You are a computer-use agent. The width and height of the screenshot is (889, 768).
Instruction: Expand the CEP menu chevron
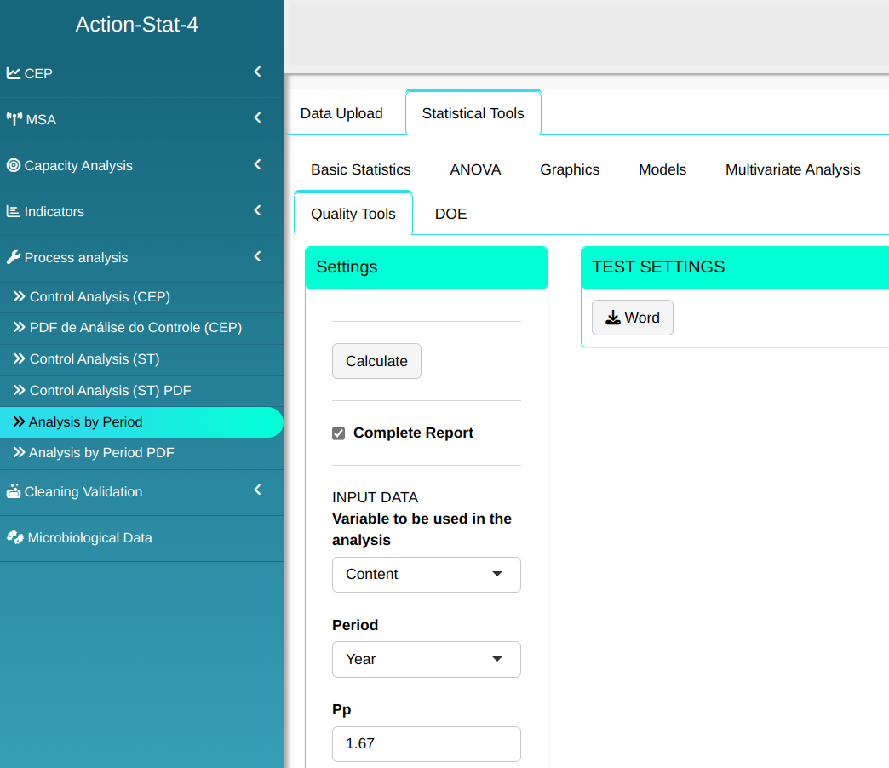tap(257, 72)
